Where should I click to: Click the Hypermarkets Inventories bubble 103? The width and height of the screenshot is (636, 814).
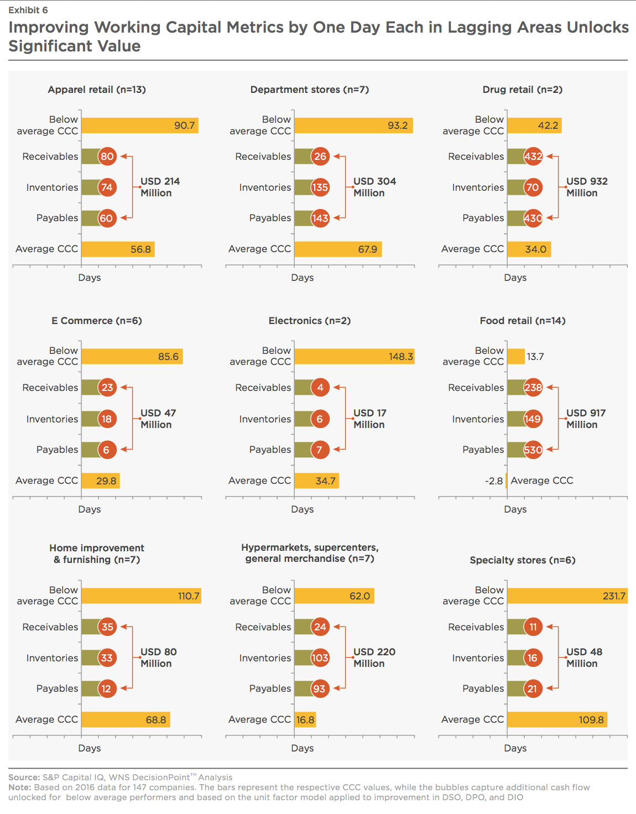[320, 658]
